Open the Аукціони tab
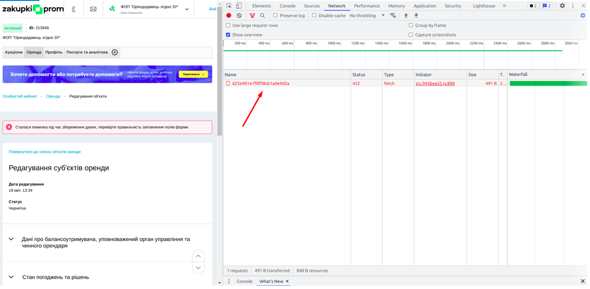590x289 pixels. click(x=14, y=52)
